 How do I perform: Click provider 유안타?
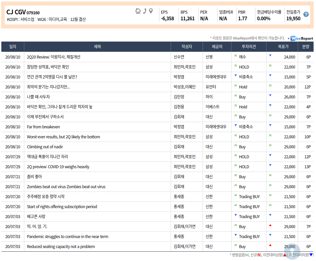click(211, 87)
